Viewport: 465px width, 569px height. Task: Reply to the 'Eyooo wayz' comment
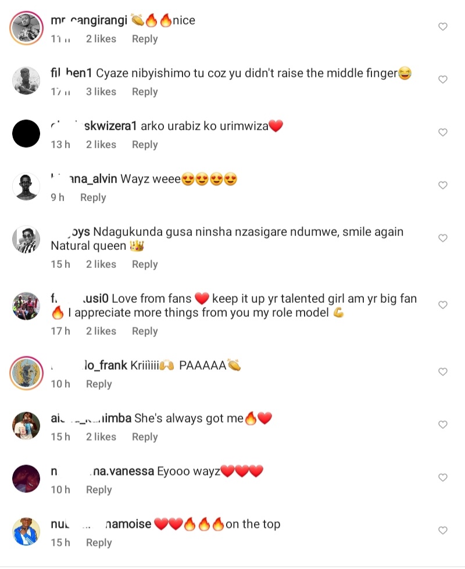pyautogui.click(x=99, y=490)
